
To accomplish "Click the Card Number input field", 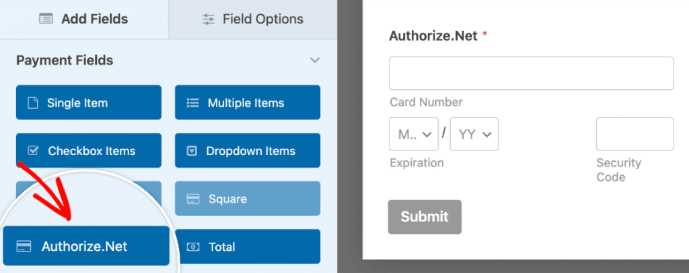I will 531,73.
